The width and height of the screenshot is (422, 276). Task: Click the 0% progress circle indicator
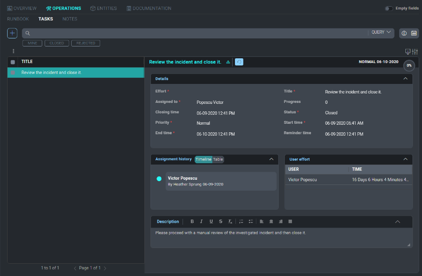(409, 65)
